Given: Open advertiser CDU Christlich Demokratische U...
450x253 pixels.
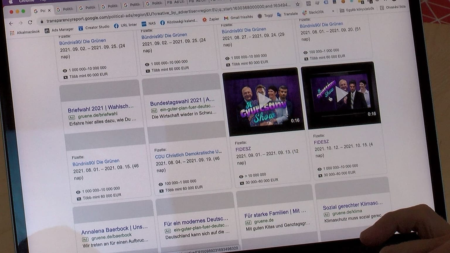Looking at the screenshot, I should coord(188,154).
